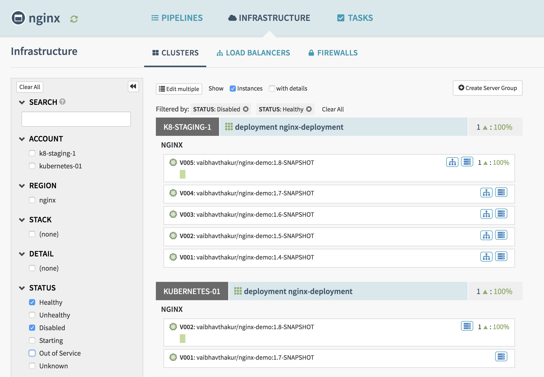Screen dimensions: 544x377
Task: Click Clear All link next to filter tags
Action: (x=333, y=109)
